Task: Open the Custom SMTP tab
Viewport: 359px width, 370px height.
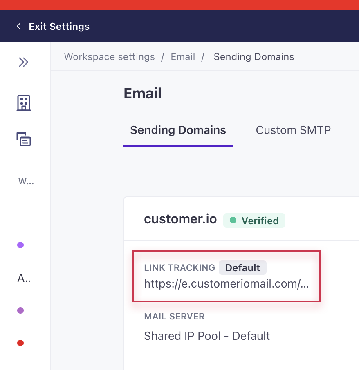Action: (293, 130)
